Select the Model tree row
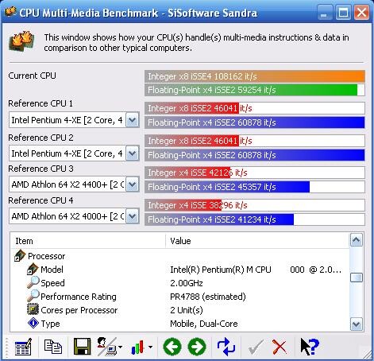This screenshot has width=374, height=361. click(180, 270)
